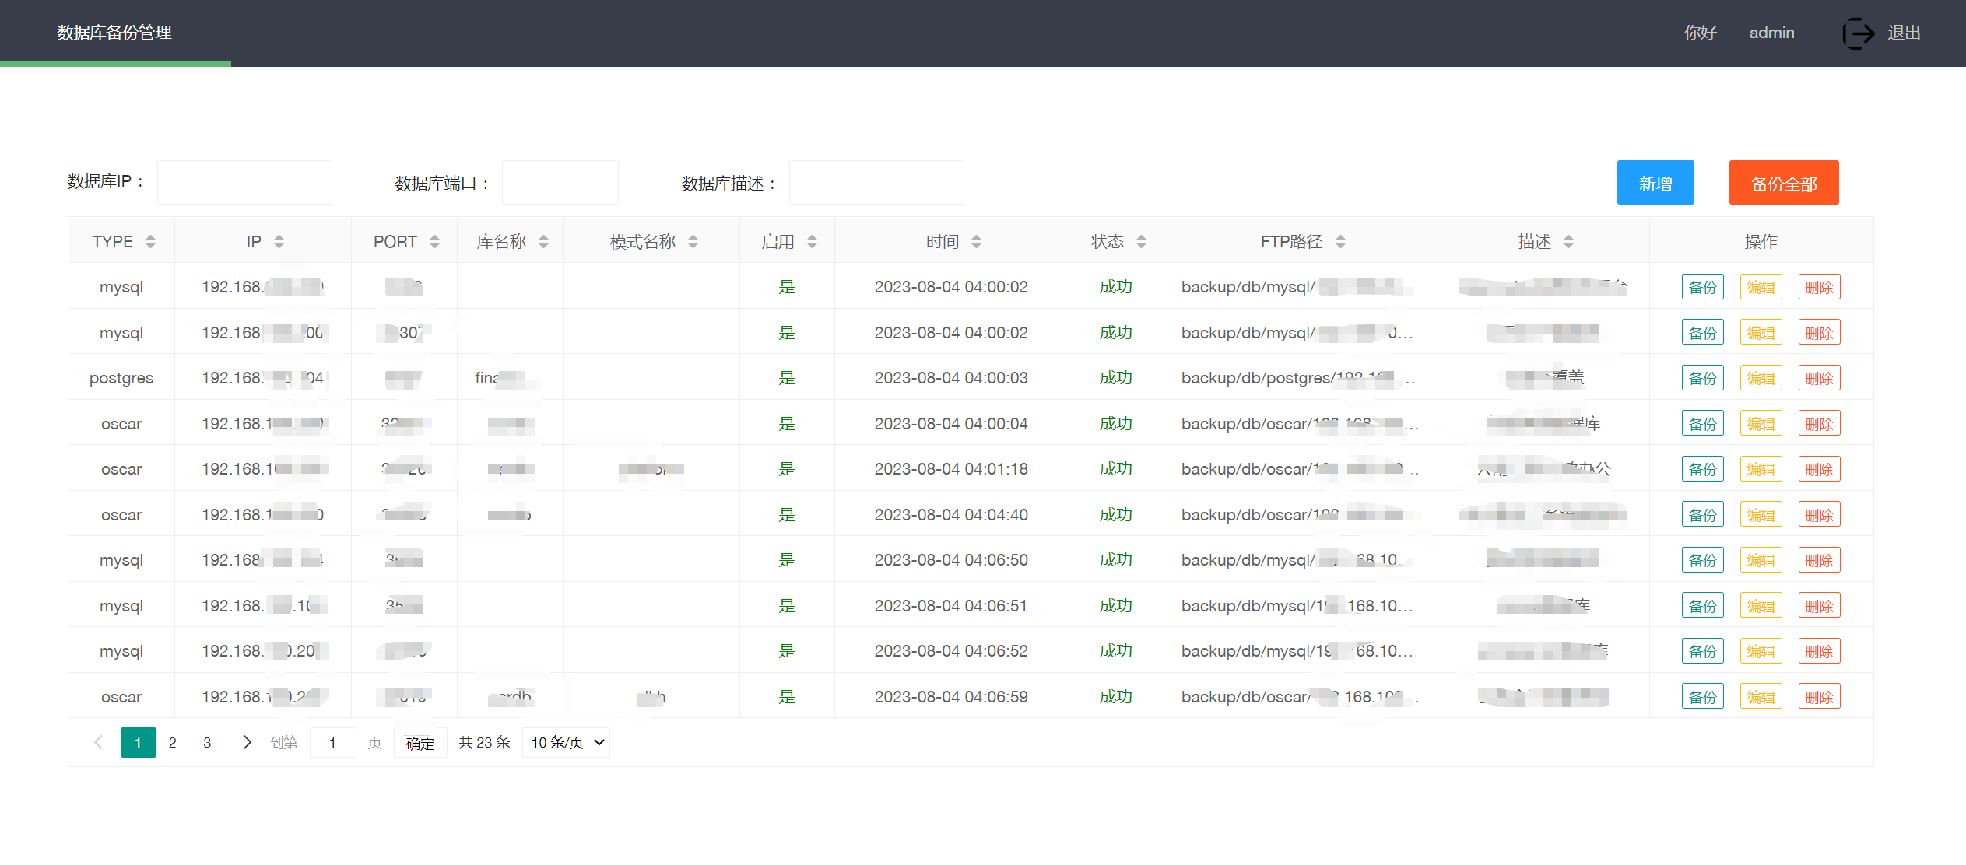Sort by TYPE column arrows
1966x865 pixels.
(x=151, y=242)
